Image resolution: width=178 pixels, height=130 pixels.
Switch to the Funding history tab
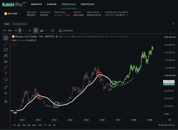[x=20, y=24]
